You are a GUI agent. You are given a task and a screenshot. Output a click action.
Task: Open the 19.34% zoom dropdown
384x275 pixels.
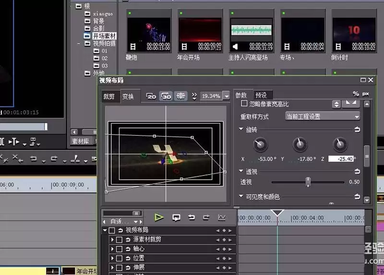tap(227, 96)
